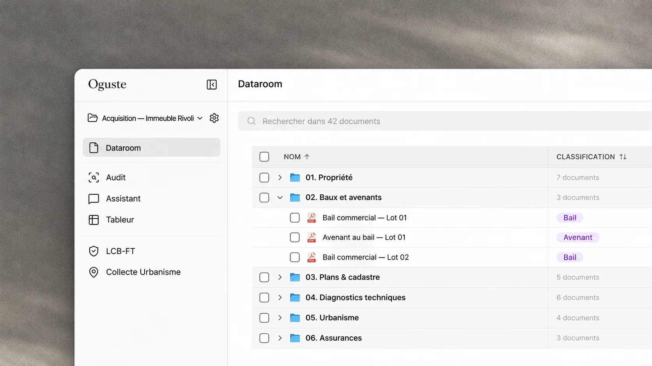Click 7 documents count for Propriété
652x366 pixels.
578,178
